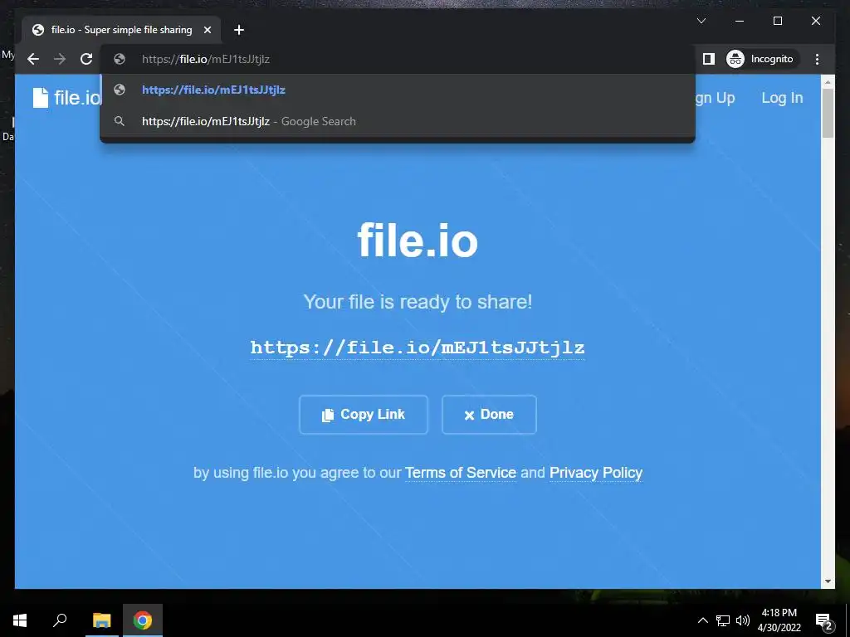Reload the file.io page
This screenshot has width=850, height=637.
click(x=86, y=59)
